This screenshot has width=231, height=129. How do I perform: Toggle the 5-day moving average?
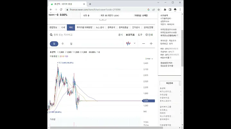[58, 56]
